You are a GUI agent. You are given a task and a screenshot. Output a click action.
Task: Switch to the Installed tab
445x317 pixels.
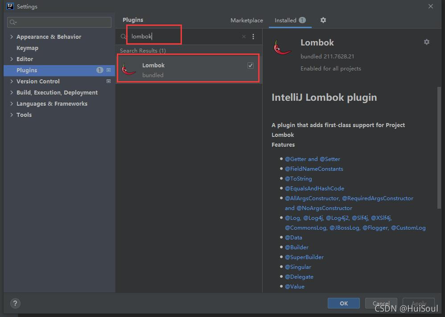pyautogui.click(x=290, y=21)
